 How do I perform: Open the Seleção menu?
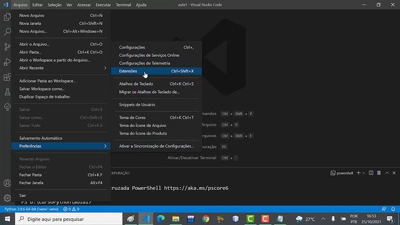(x=54, y=4)
